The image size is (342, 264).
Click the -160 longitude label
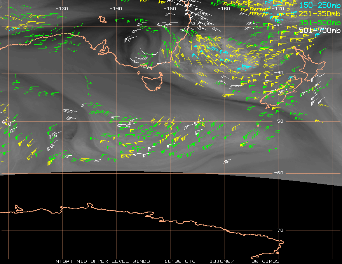click(224, 9)
